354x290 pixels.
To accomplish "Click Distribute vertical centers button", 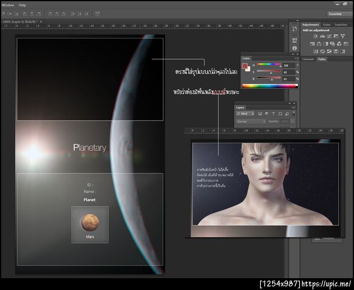I will [57, 14].
